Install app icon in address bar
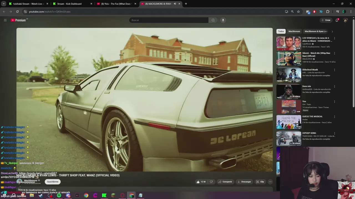Viewport: 355px width, 199px height. [x=286, y=12]
